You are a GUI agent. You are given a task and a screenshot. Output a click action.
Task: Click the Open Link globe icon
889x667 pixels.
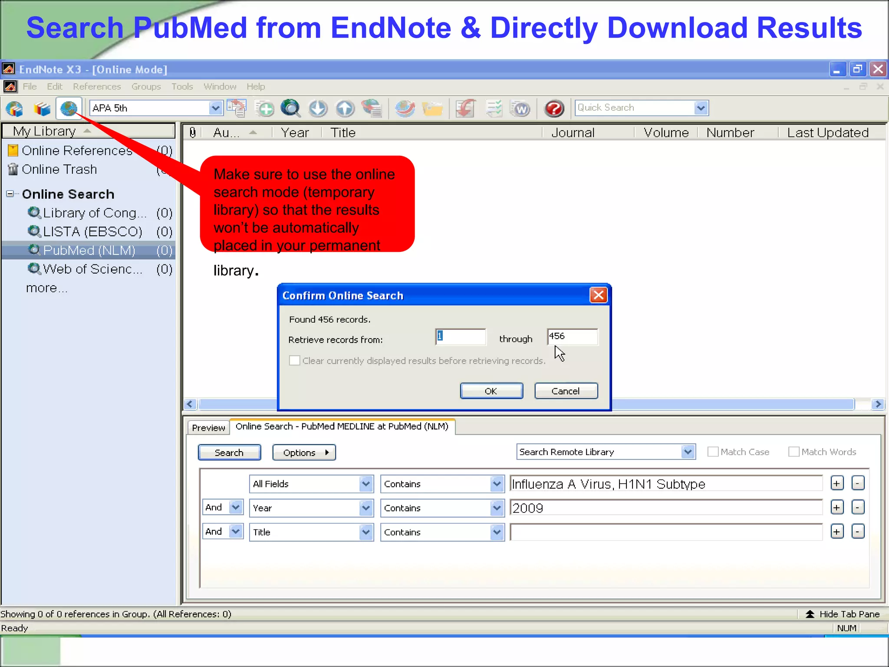pos(405,109)
